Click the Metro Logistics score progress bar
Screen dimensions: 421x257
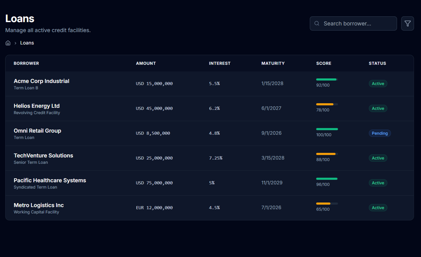[x=327, y=204]
